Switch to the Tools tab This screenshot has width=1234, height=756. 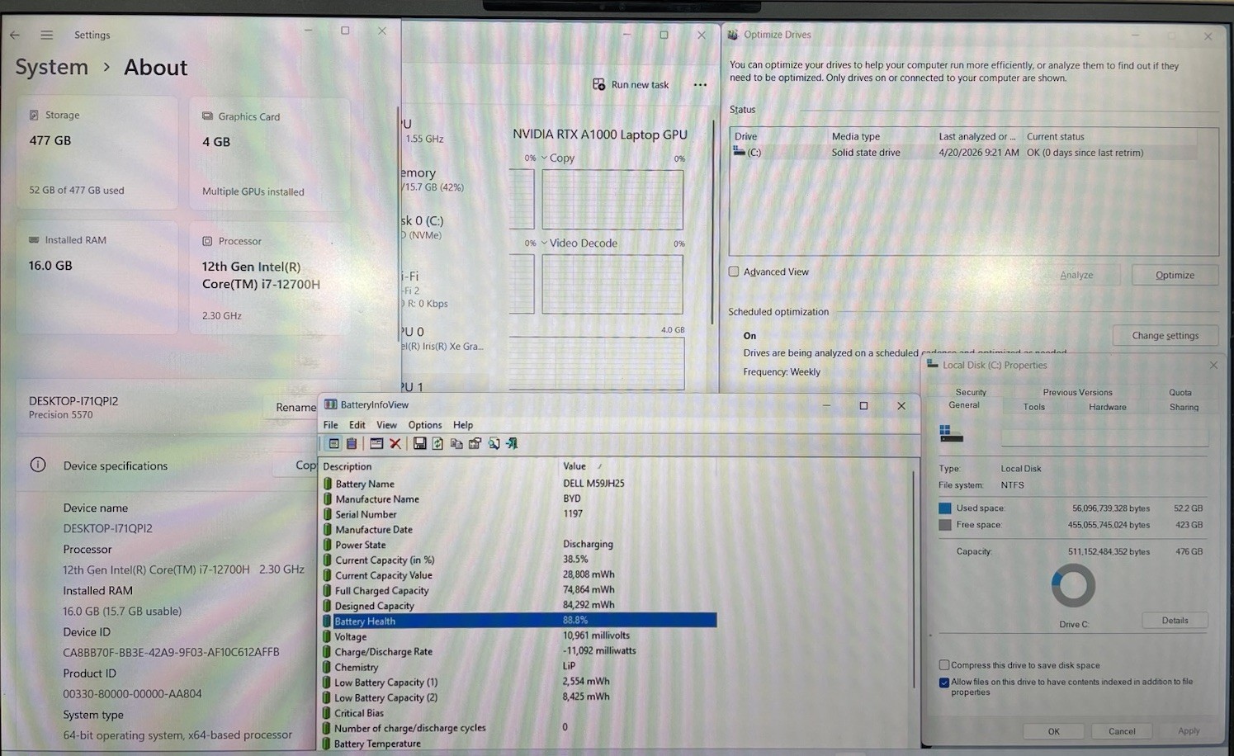tap(1034, 407)
